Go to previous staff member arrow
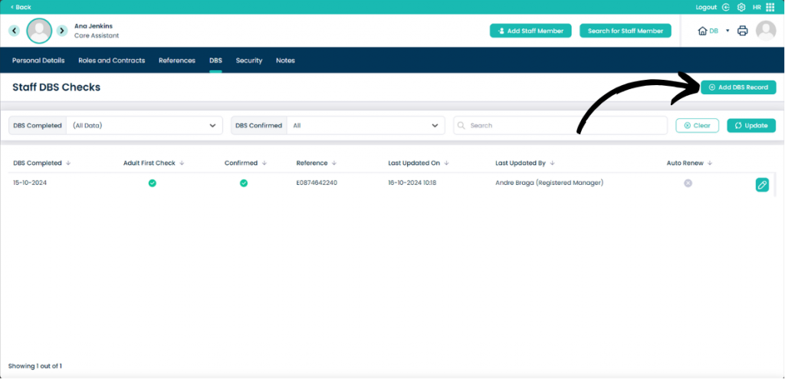785x379 pixels. 15,31
